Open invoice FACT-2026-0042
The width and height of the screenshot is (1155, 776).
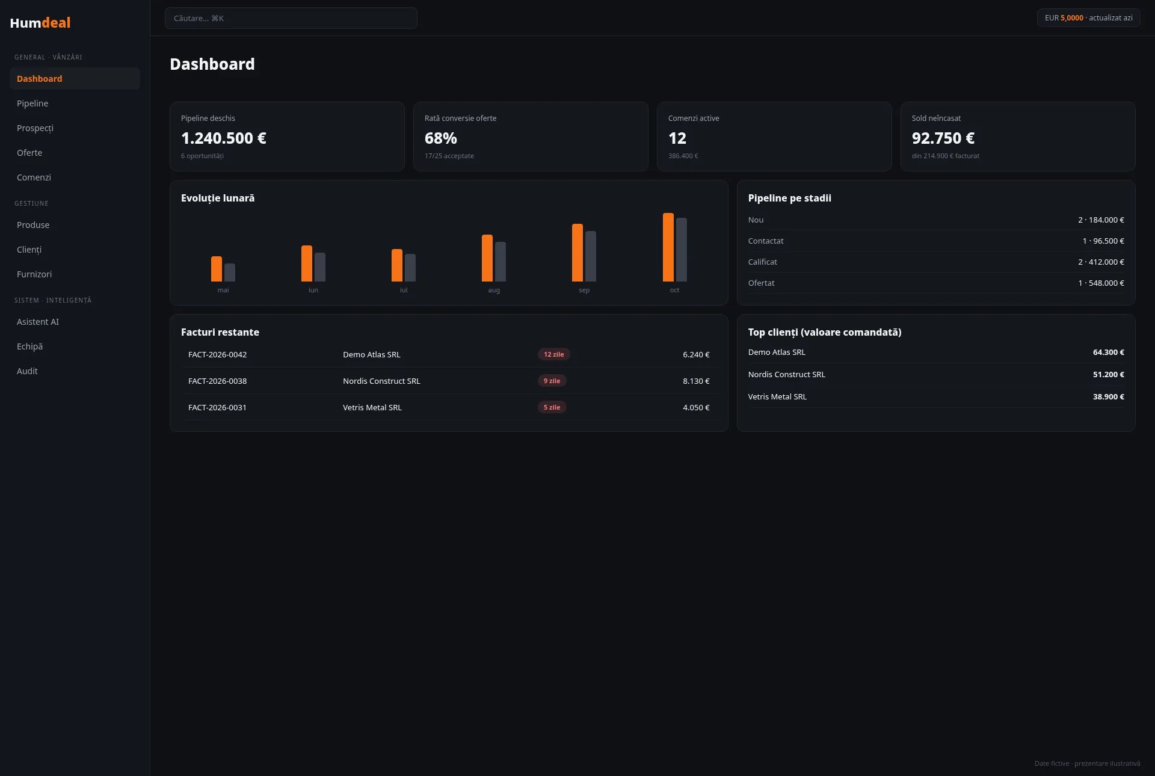coord(217,355)
